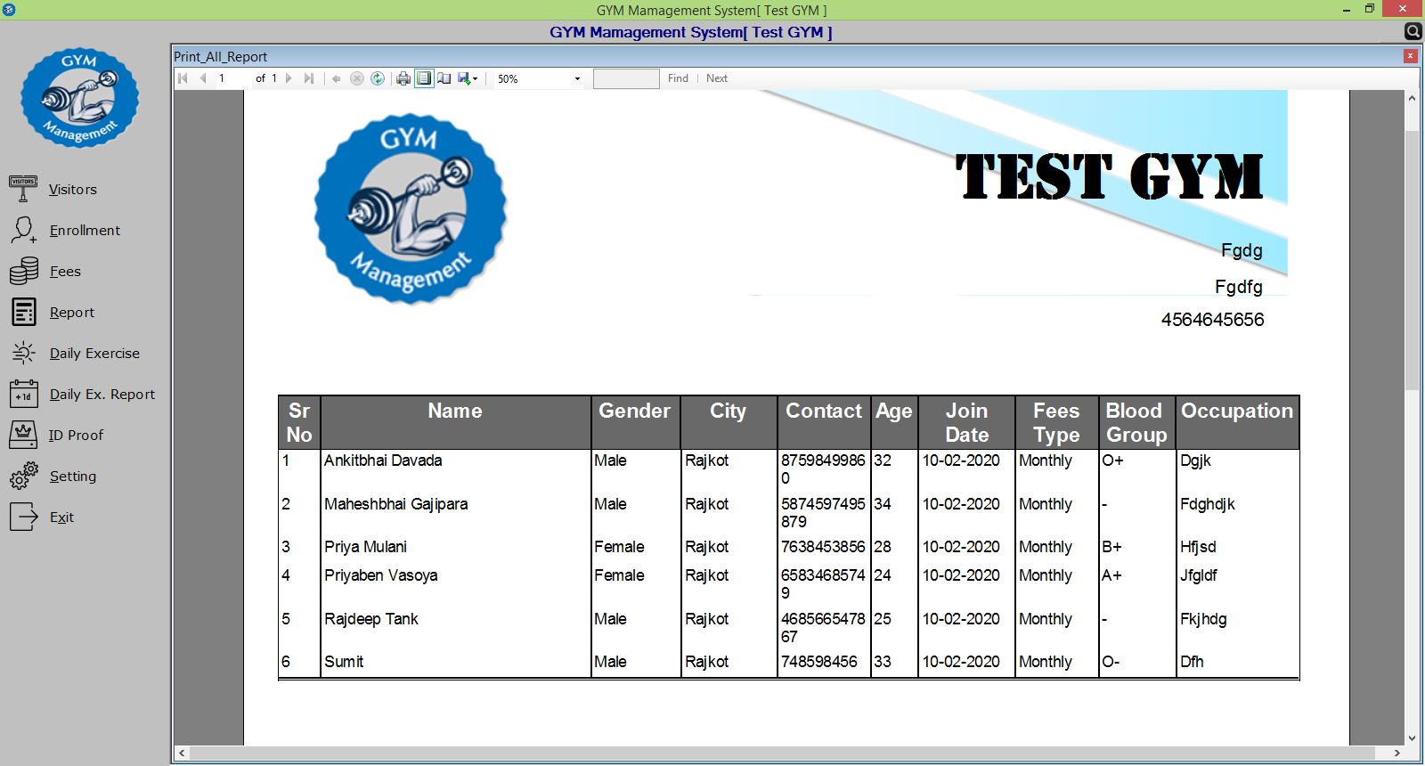Click the TEST GYM report title
The width and height of the screenshot is (1425, 766).
(1109, 176)
